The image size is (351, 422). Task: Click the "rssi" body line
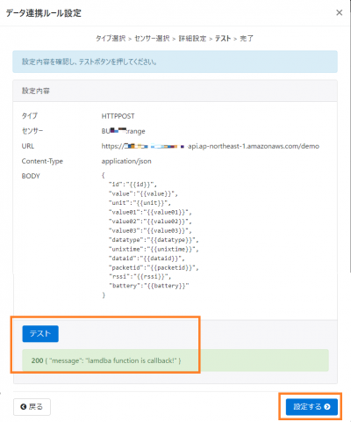[x=140, y=276]
